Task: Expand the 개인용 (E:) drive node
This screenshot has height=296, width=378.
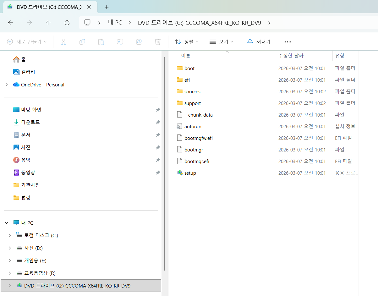Action: tap(10, 260)
